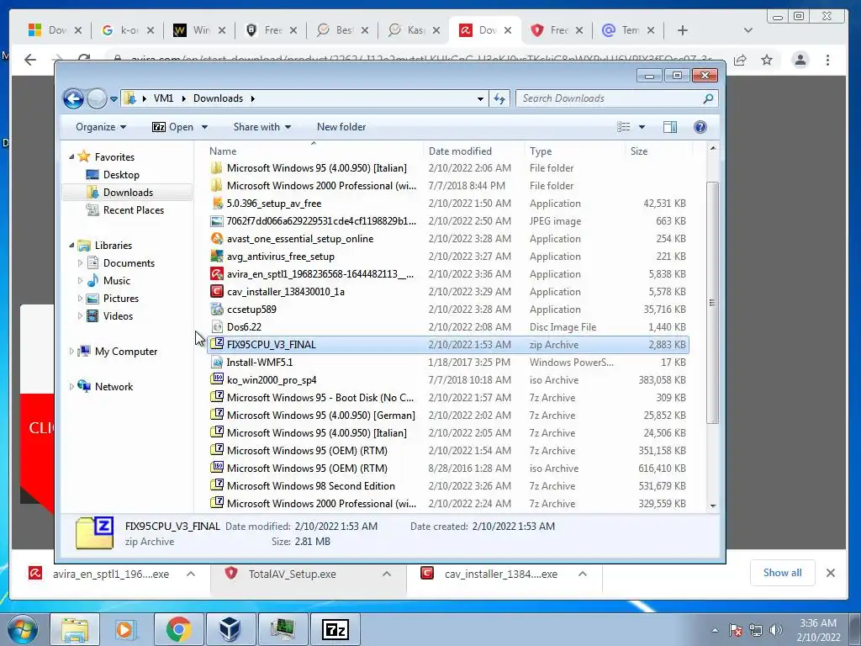Bookmark this page with Chrome star
This screenshot has width=861, height=646.
coord(767,60)
